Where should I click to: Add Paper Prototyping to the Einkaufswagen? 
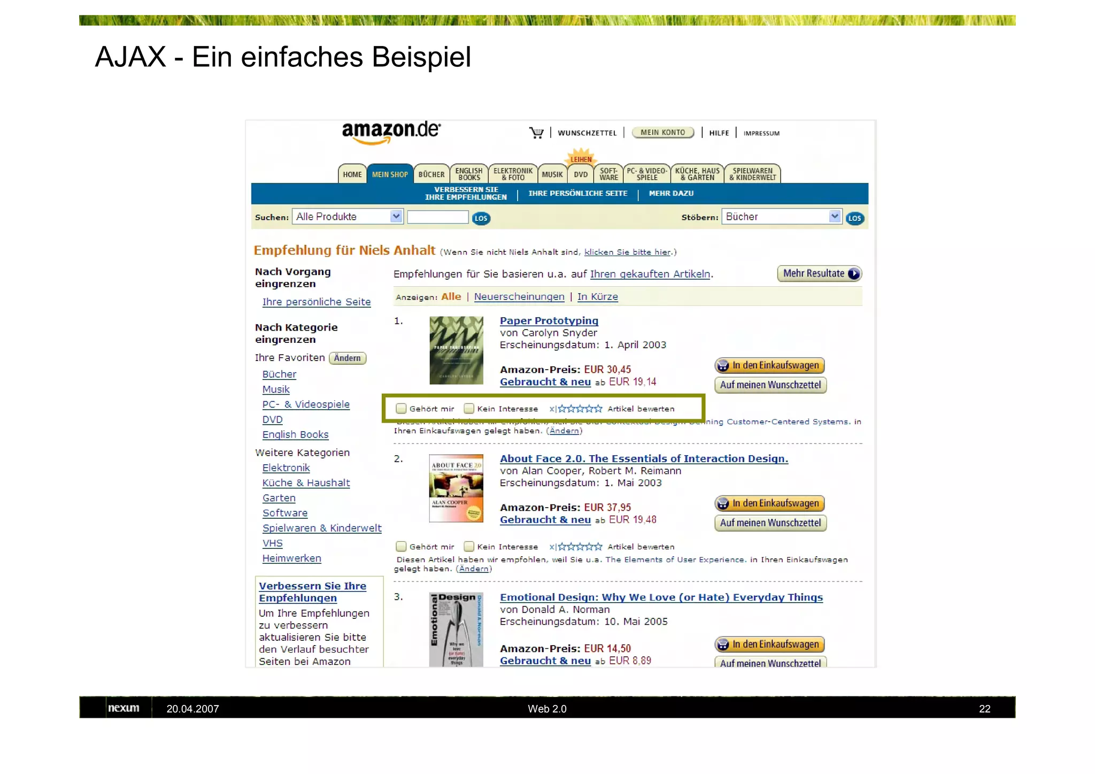(769, 365)
